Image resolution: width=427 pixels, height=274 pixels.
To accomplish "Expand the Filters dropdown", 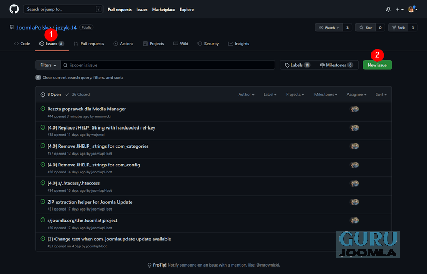I will click(48, 65).
